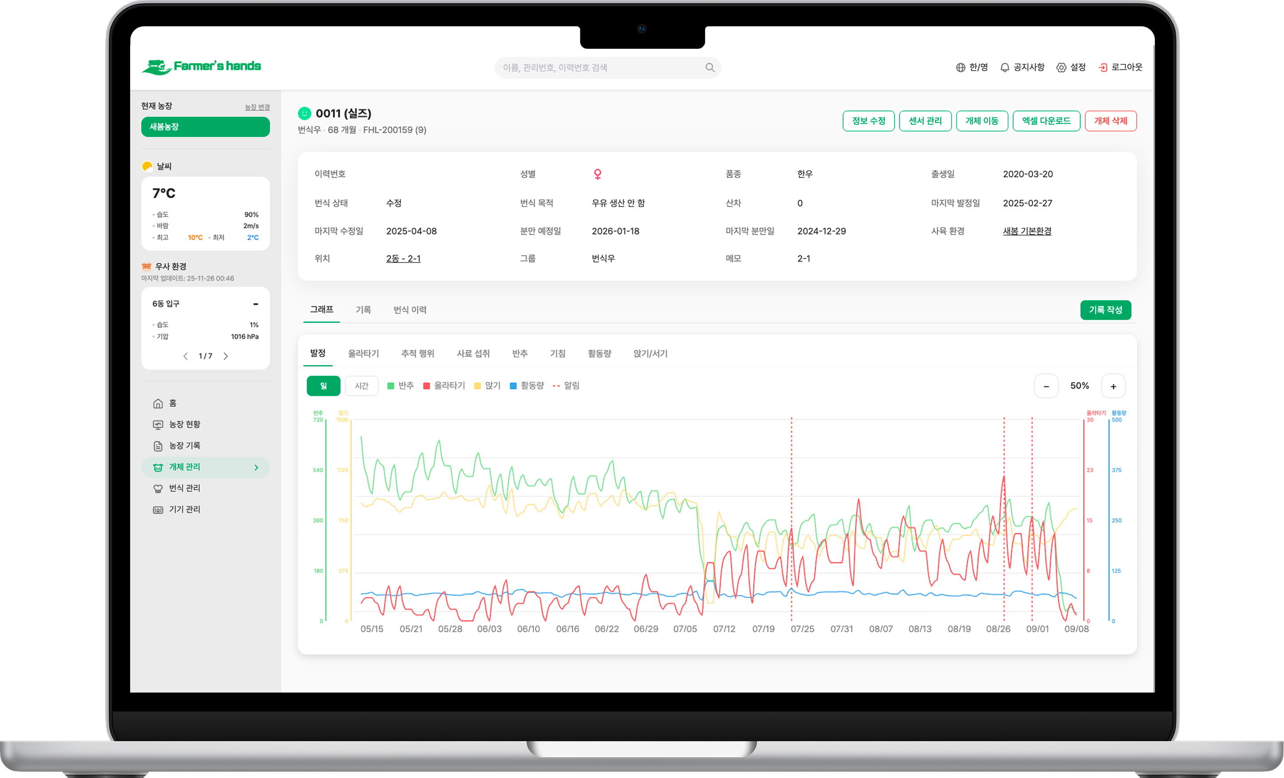Open settings via the gear icon

coord(1061,67)
